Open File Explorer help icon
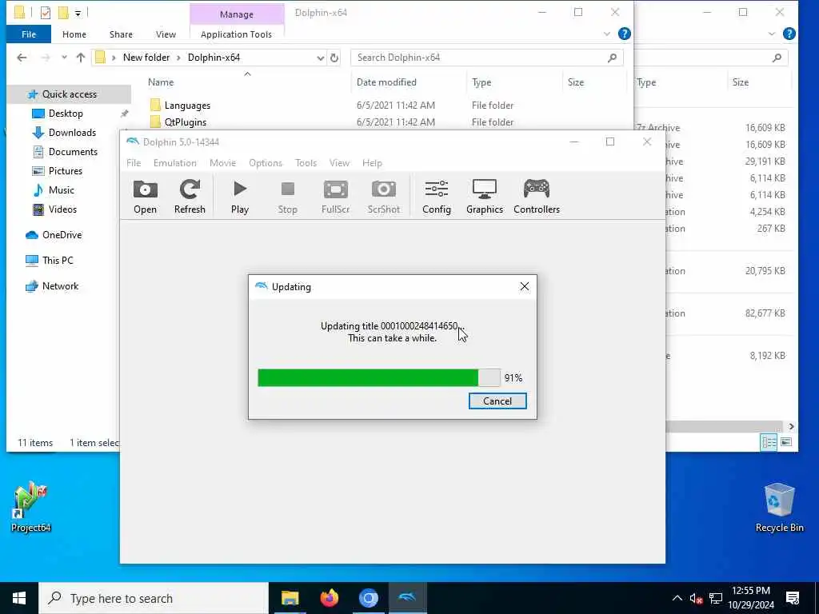 (624, 34)
